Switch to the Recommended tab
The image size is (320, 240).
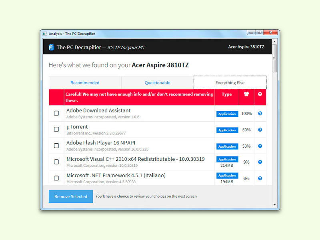(x=85, y=83)
